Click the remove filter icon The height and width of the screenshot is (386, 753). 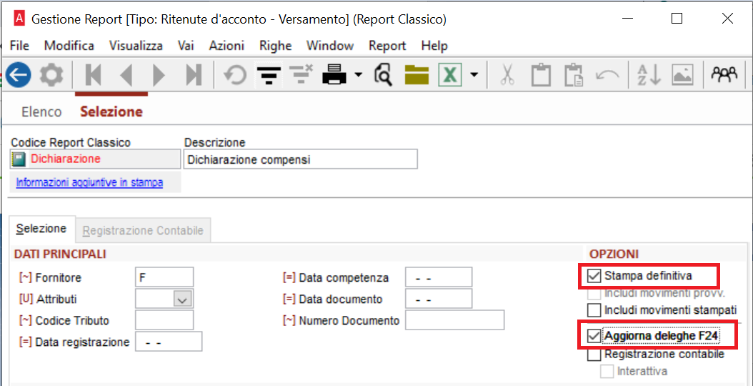pyautogui.click(x=301, y=75)
